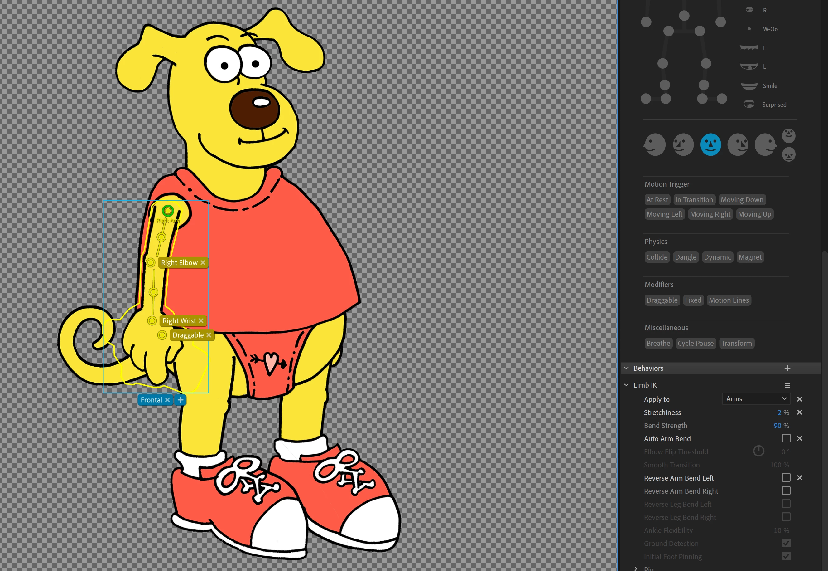The height and width of the screenshot is (571, 828).
Task: Click the left profile head view icon
Action: pos(654,144)
